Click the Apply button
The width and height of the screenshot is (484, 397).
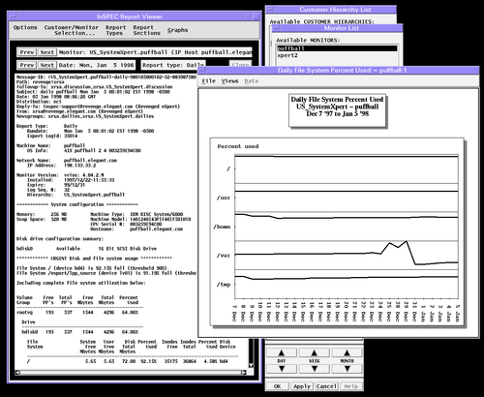[302, 386]
